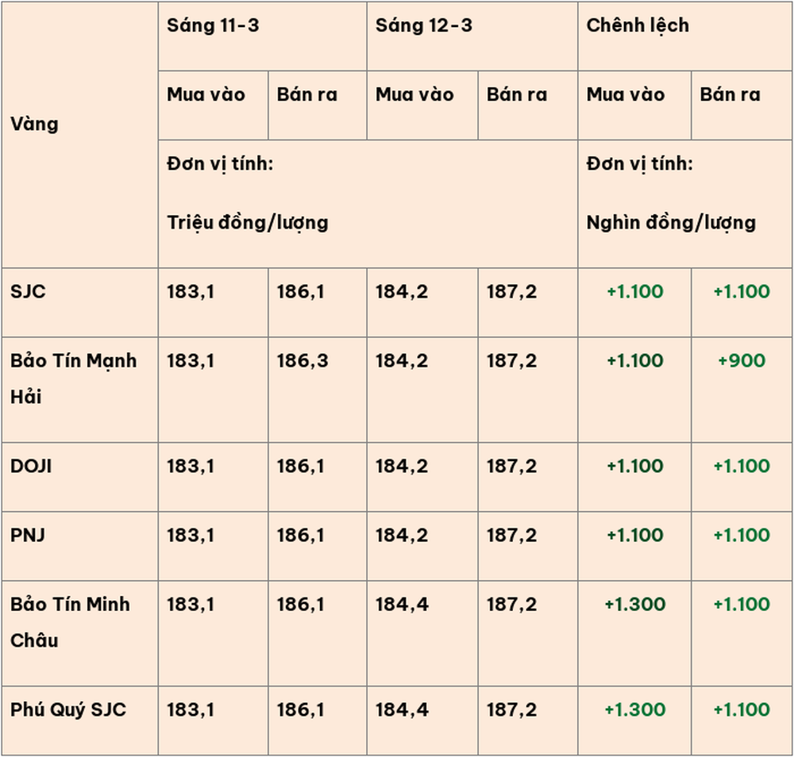Click the 'Sáng 12-3' header

pyautogui.click(x=424, y=25)
